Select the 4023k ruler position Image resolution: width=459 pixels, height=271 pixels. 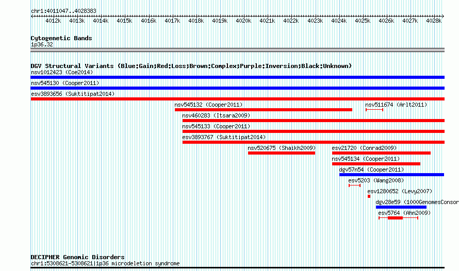pyautogui.click(x=315, y=21)
